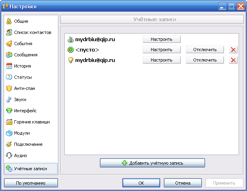This screenshot has width=247, height=191.
Task: Click the История calendar icon
Action: point(9,66)
